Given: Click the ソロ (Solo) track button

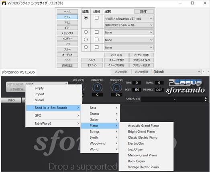Looking at the screenshot, I should (x=67, y=44).
